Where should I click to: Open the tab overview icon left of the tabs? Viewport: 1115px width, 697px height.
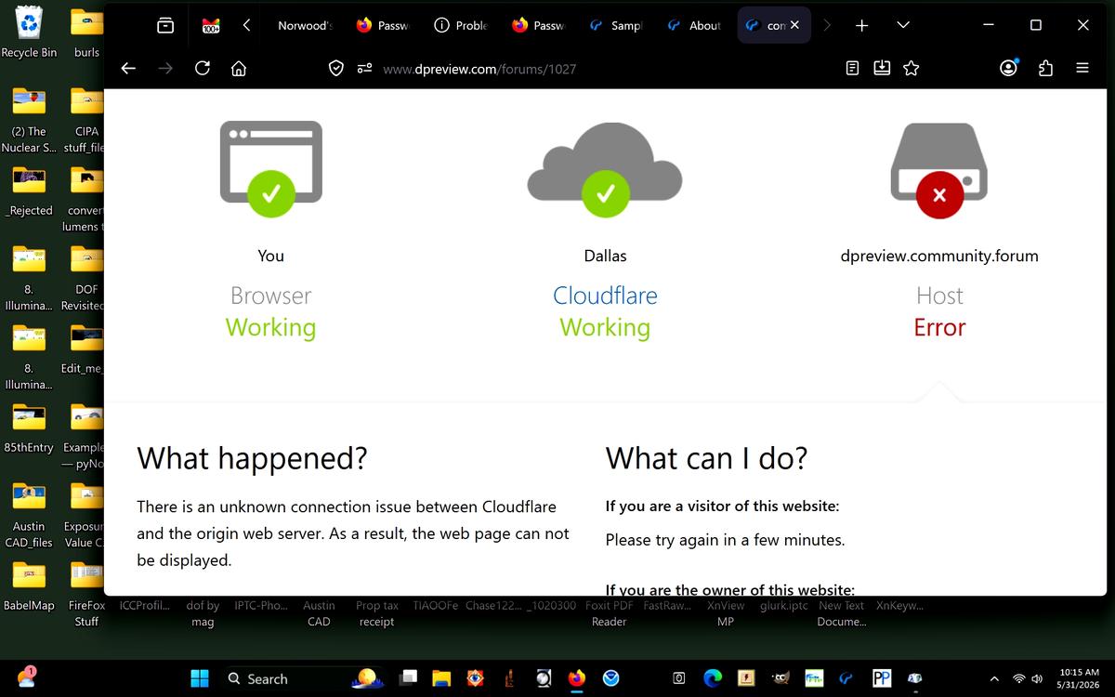pos(165,25)
